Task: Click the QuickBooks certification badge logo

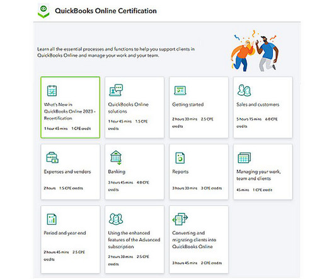Action: (x=43, y=11)
